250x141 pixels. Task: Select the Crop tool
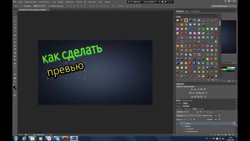point(15,28)
